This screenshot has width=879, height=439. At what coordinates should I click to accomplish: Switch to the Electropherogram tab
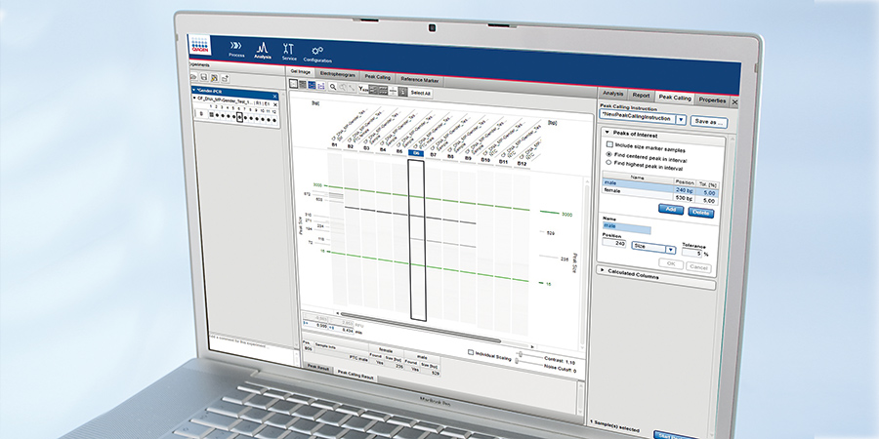click(x=338, y=74)
